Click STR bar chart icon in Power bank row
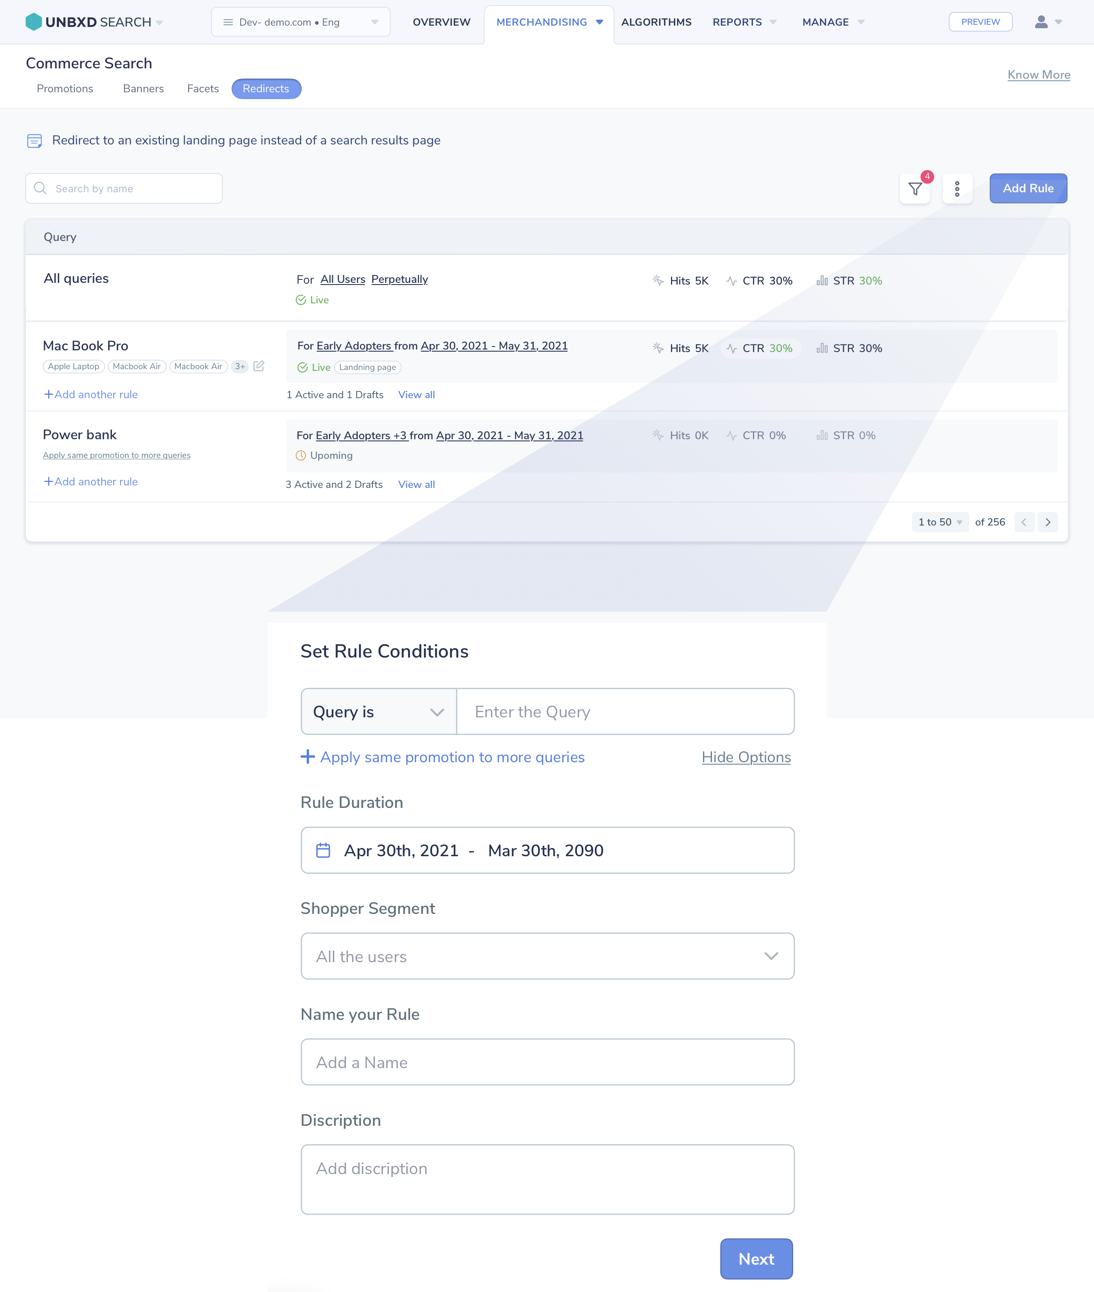Screen dimensions: 1094x1292 tap(822, 435)
